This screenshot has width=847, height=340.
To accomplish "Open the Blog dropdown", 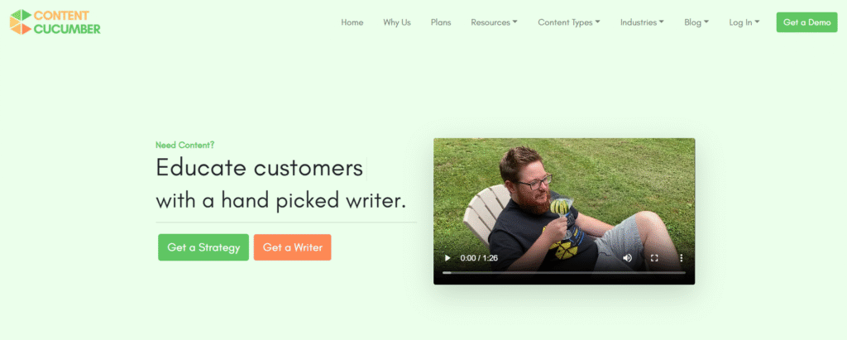I will tap(696, 22).
